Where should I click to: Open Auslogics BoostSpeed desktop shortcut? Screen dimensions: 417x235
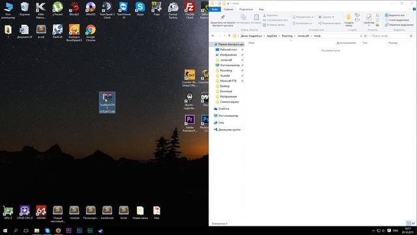pos(74,33)
